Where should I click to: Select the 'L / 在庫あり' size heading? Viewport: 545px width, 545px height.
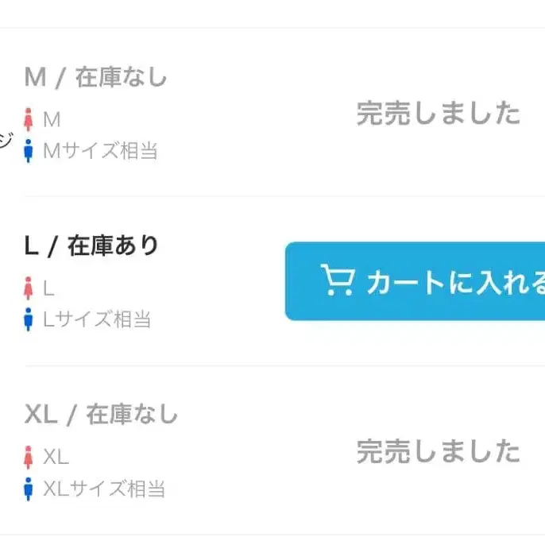point(92,246)
